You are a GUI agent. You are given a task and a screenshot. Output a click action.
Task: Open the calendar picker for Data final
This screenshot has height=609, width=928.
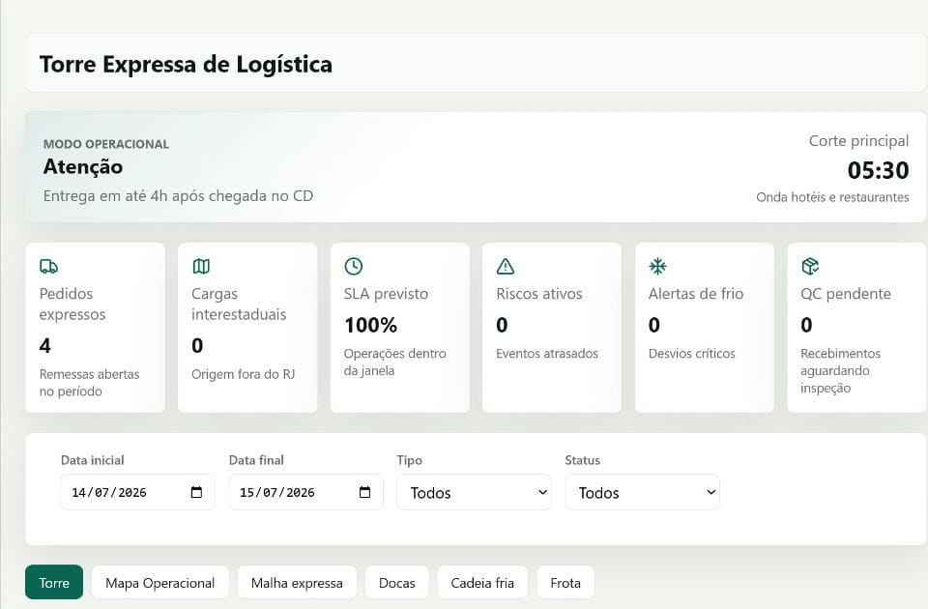pos(365,492)
